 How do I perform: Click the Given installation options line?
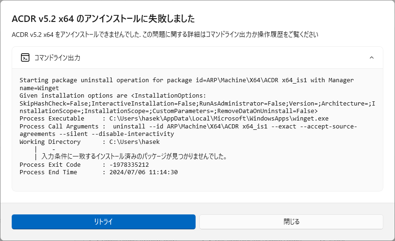pos(113,96)
